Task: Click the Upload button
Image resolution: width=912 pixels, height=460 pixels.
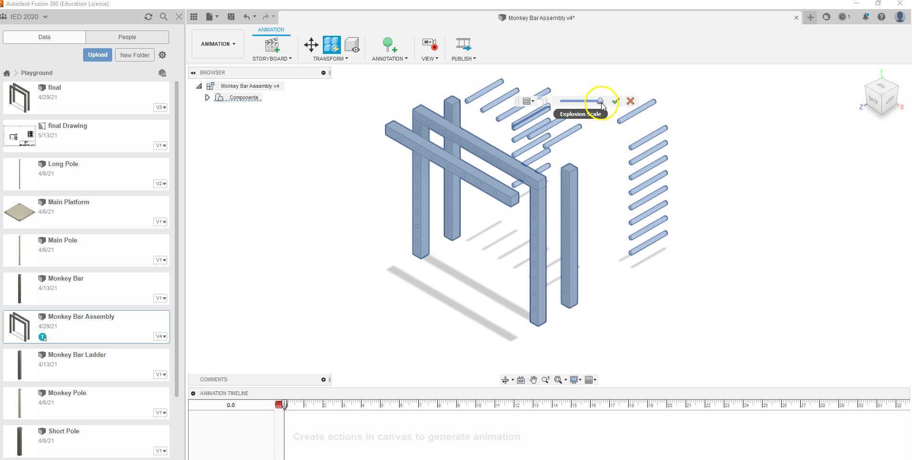Action: point(97,55)
